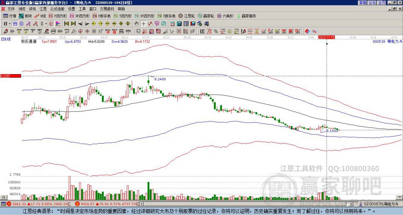Expand the 日 period dropdown
This screenshot has width=403, height=215.
[x=10, y=24]
